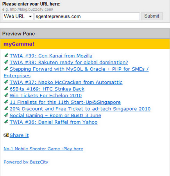The image size is (170, 176).
Task: Open 'No.1 Mobile Shooter Game -Play here' ad link
Action: pyautogui.click(x=43, y=149)
